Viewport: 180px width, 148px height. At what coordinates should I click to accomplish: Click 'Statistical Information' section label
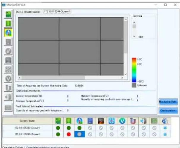click(28, 91)
